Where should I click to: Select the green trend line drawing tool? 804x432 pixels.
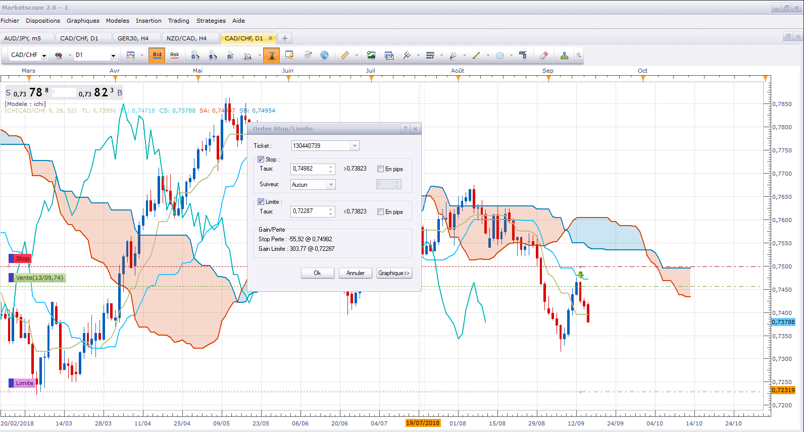click(x=476, y=56)
